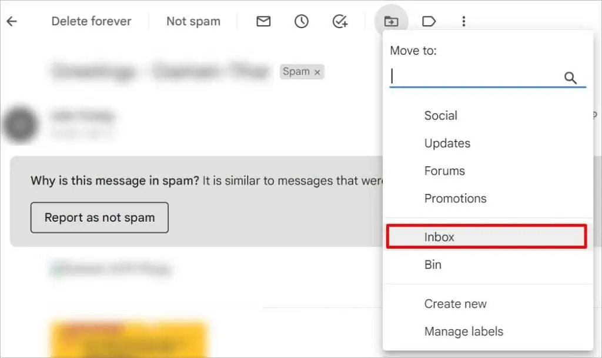Click the Move to folder icon
The image size is (602, 358).
pos(391,21)
